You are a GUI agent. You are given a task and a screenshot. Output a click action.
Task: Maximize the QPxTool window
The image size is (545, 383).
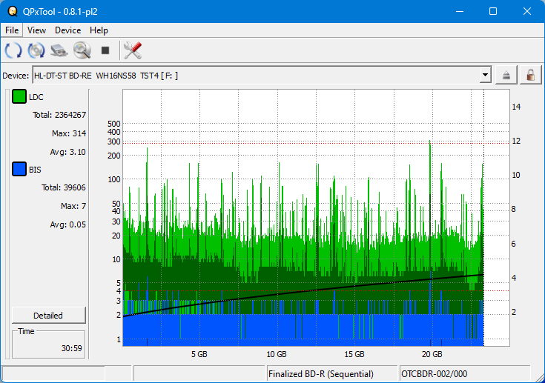tap(493, 11)
